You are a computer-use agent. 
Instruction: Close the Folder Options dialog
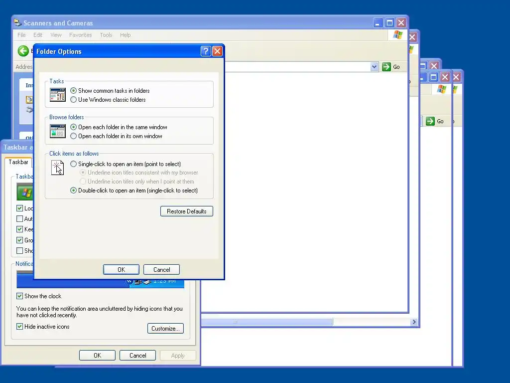(x=217, y=51)
